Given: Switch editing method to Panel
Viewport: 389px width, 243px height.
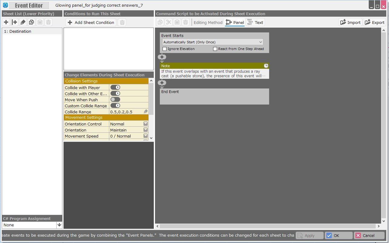Looking at the screenshot, I should pos(235,22).
